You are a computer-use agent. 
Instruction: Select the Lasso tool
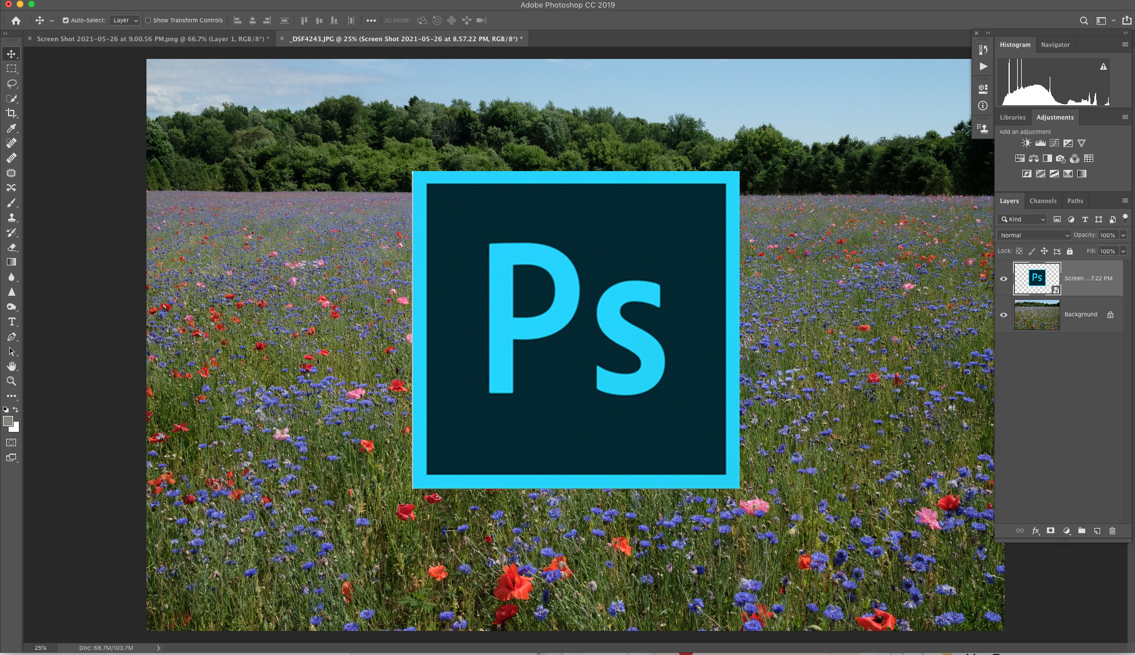coord(11,84)
